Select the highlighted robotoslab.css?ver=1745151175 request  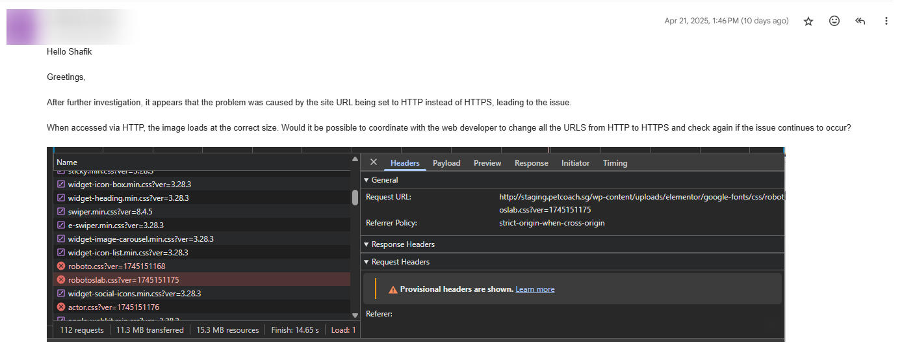pyautogui.click(x=201, y=280)
